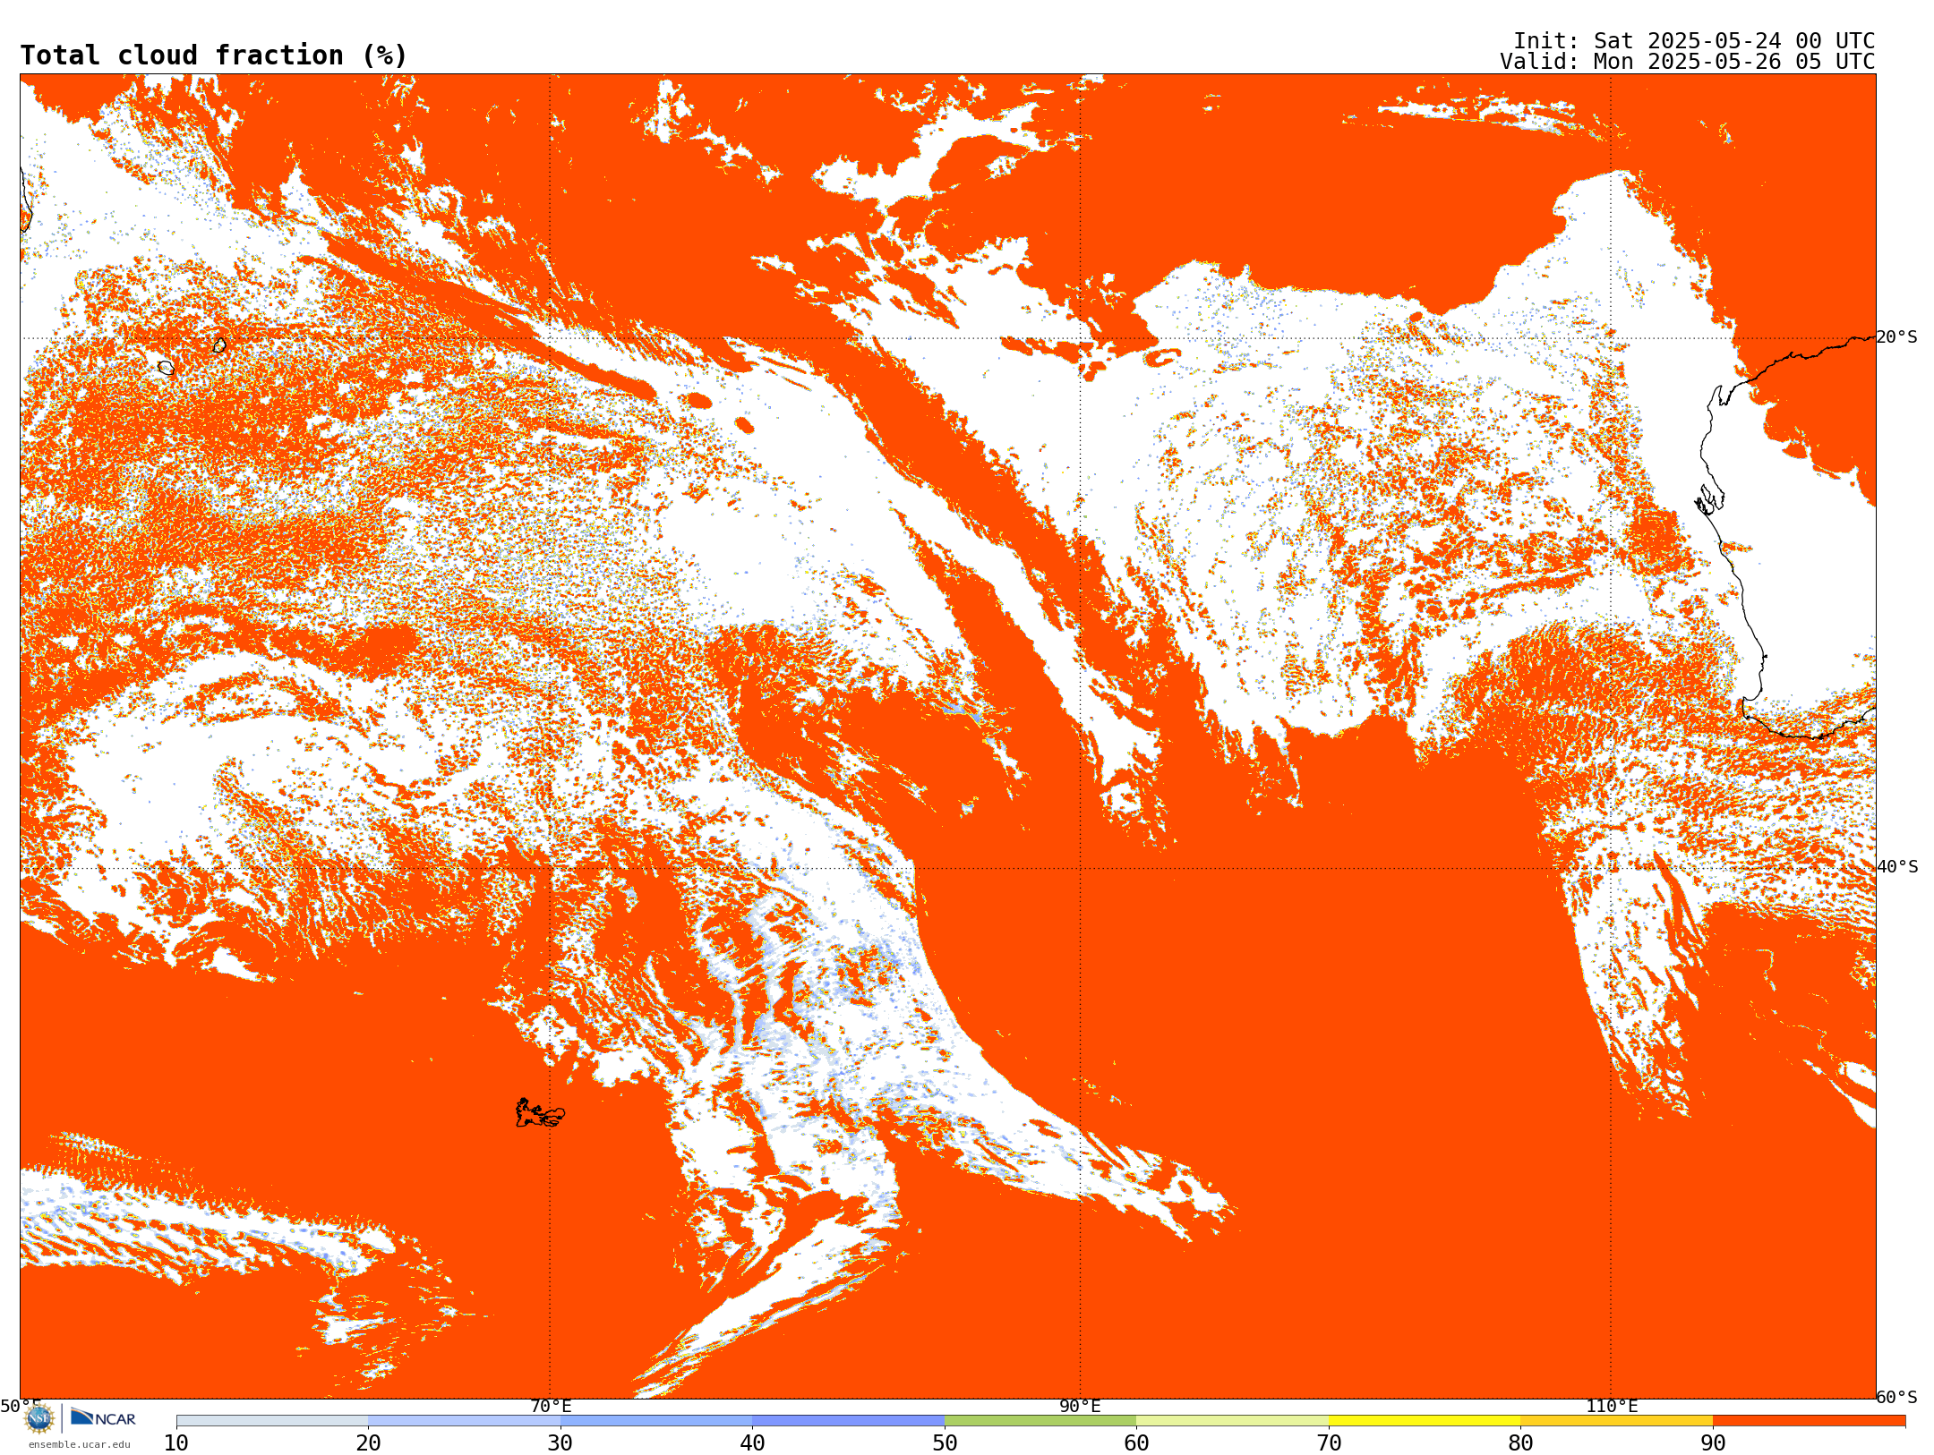The height and width of the screenshot is (1455, 1934).
Task: Click the 'Total cloud fraction (%)' title
Action: click(x=214, y=55)
